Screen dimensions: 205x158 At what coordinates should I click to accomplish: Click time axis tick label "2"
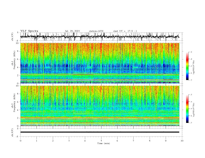(x=53, y=141)
